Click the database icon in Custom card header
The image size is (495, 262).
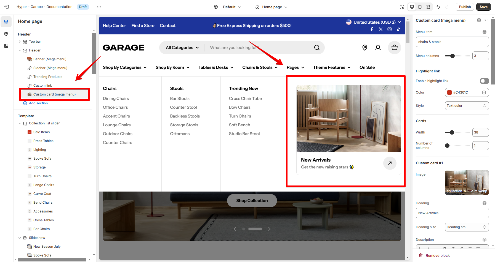479,20
